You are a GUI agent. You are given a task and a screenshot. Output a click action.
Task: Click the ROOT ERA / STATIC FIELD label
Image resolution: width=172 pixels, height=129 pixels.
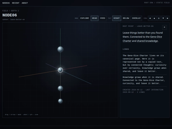(x=157, y=3)
